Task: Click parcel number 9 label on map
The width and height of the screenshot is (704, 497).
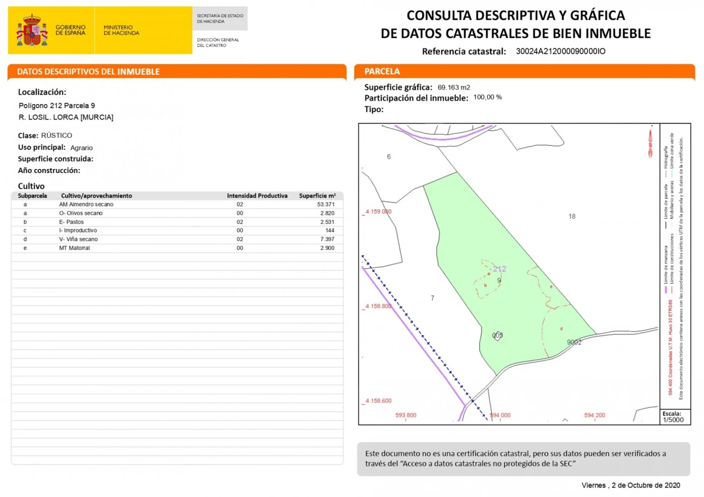Action: coord(499,281)
